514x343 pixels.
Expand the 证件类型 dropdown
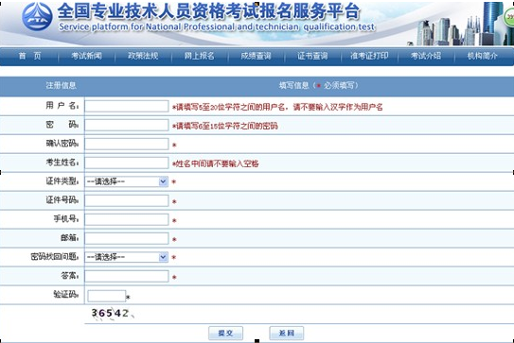[x=127, y=181]
